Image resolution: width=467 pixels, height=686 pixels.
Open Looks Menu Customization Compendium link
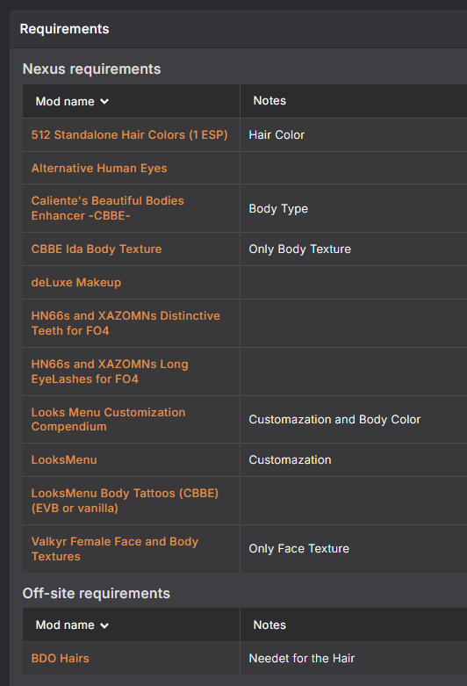pos(109,419)
